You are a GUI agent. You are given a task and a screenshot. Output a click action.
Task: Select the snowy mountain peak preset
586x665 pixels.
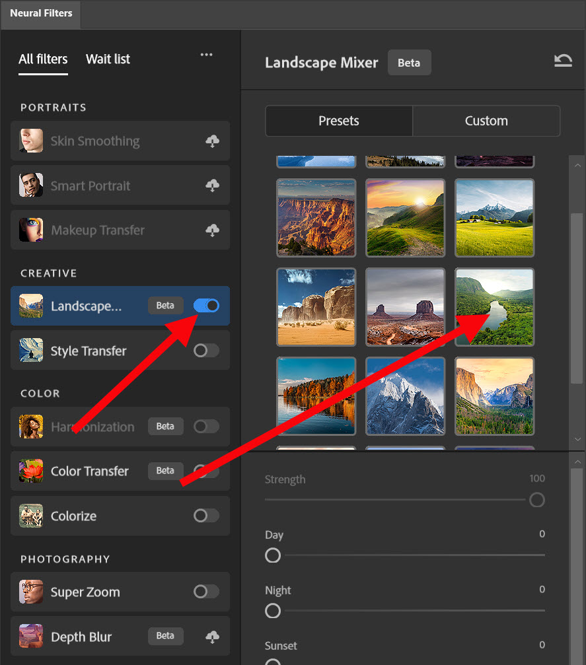pos(405,396)
